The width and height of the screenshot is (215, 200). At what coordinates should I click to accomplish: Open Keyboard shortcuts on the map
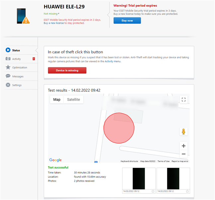pyautogui.click(x=129, y=161)
